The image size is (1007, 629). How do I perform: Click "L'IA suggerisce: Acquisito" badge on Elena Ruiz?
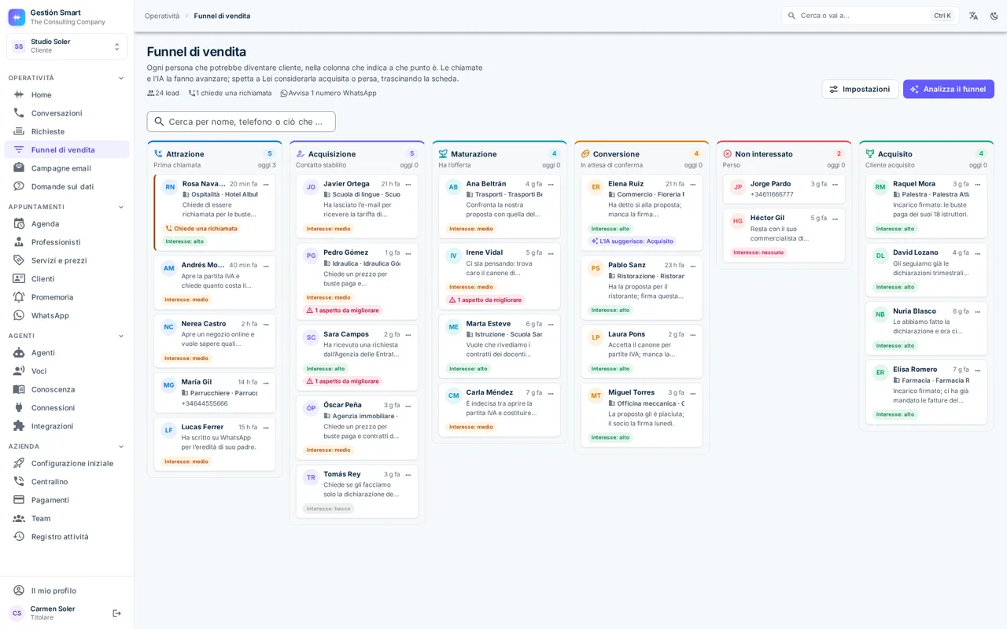tap(632, 241)
